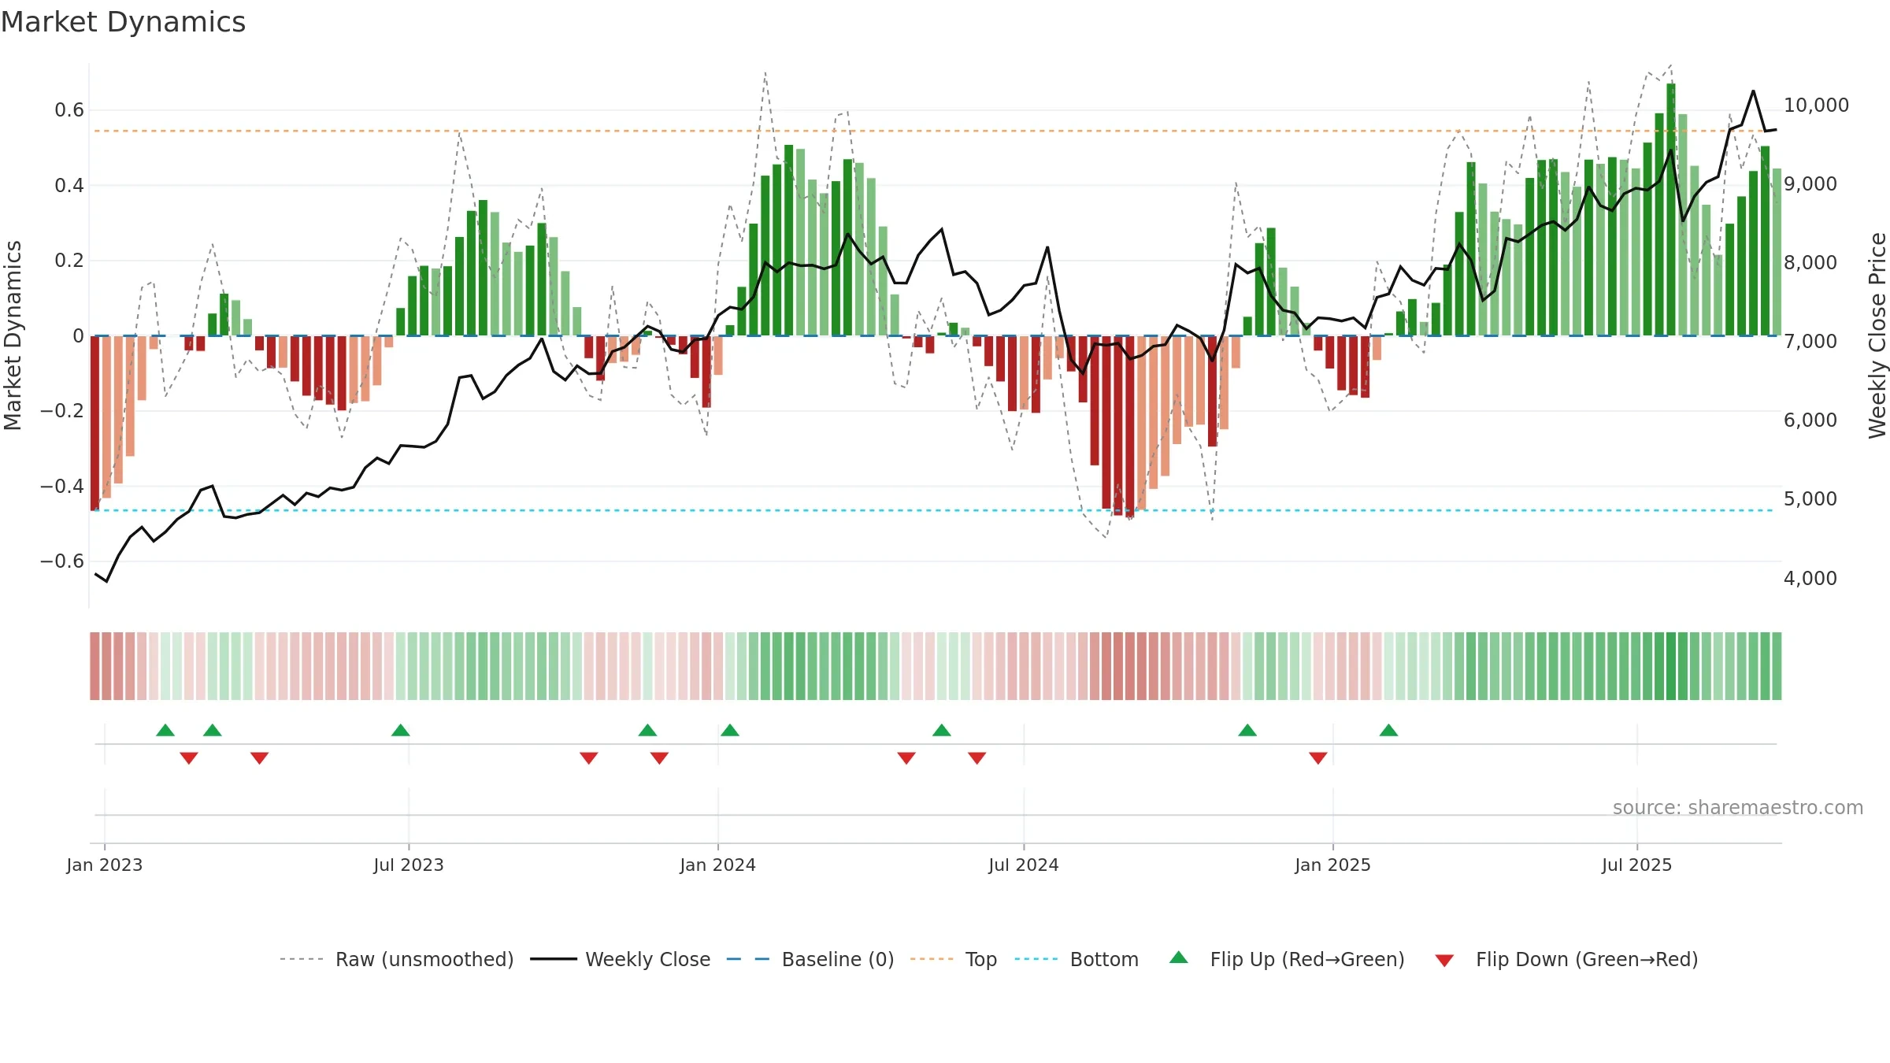Toggle the Baseline (0) legend entry
Viewport: 1890px width, 1063px height.
click(x=810, y=959)
